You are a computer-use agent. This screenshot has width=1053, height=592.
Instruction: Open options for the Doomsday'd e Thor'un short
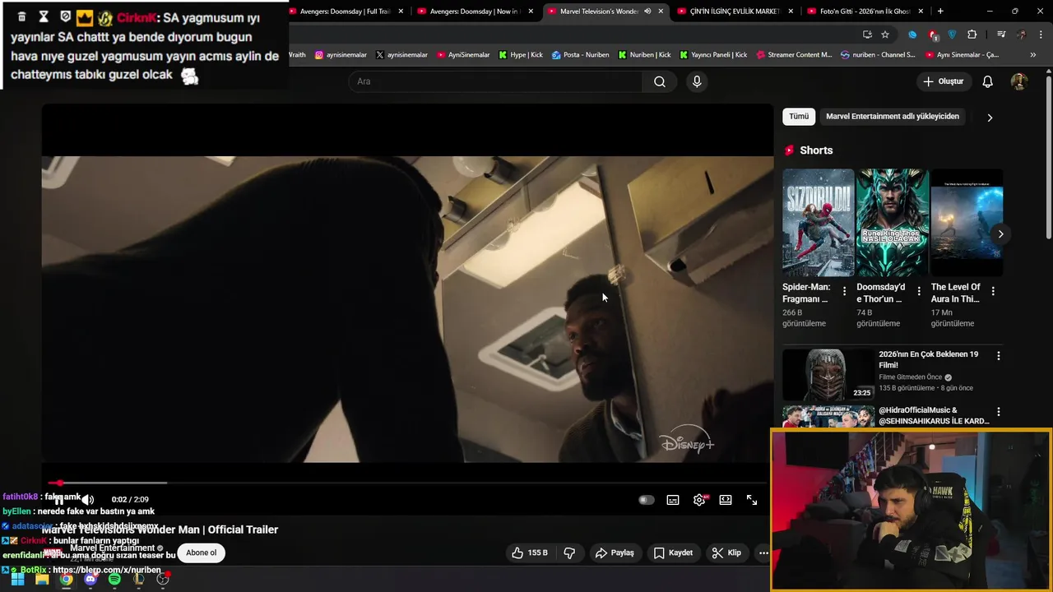[x=919, y=291]
